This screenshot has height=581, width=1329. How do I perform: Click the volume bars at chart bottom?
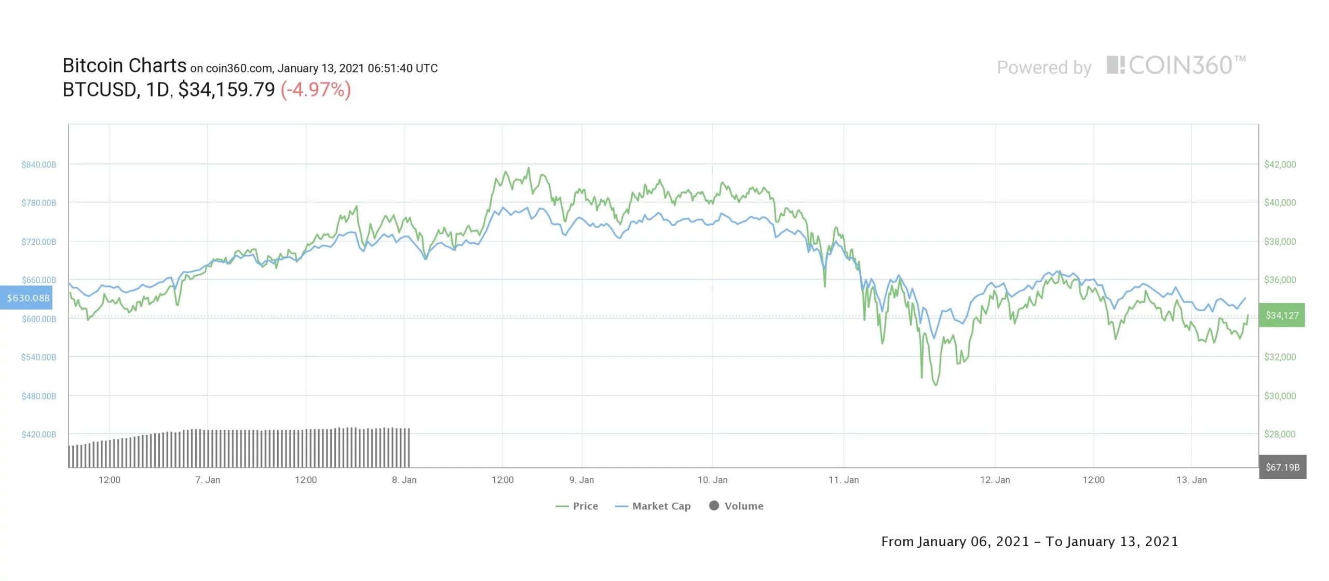click(239, 449)
